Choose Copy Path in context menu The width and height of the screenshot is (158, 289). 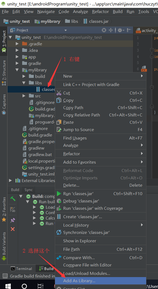pos(100,108)
